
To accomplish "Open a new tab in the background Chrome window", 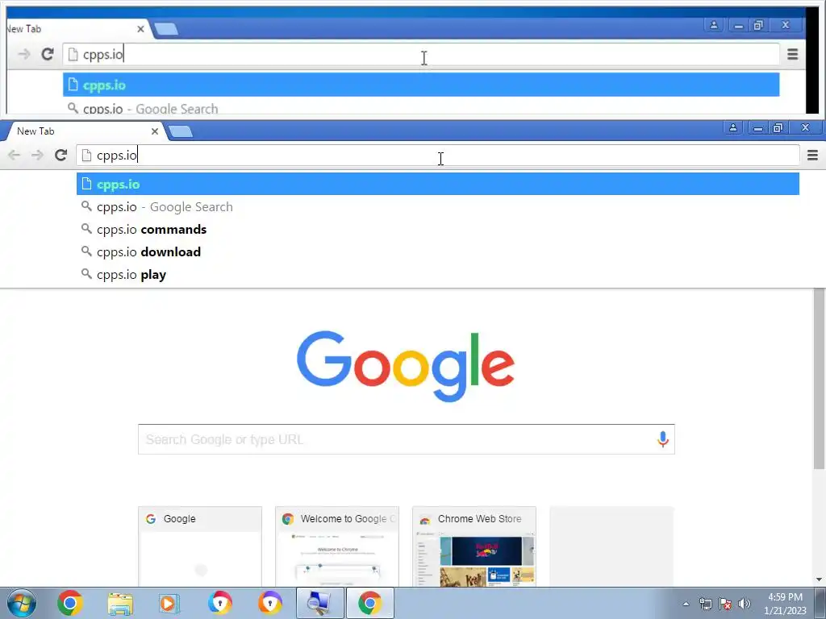I will (x=167, y=29).
